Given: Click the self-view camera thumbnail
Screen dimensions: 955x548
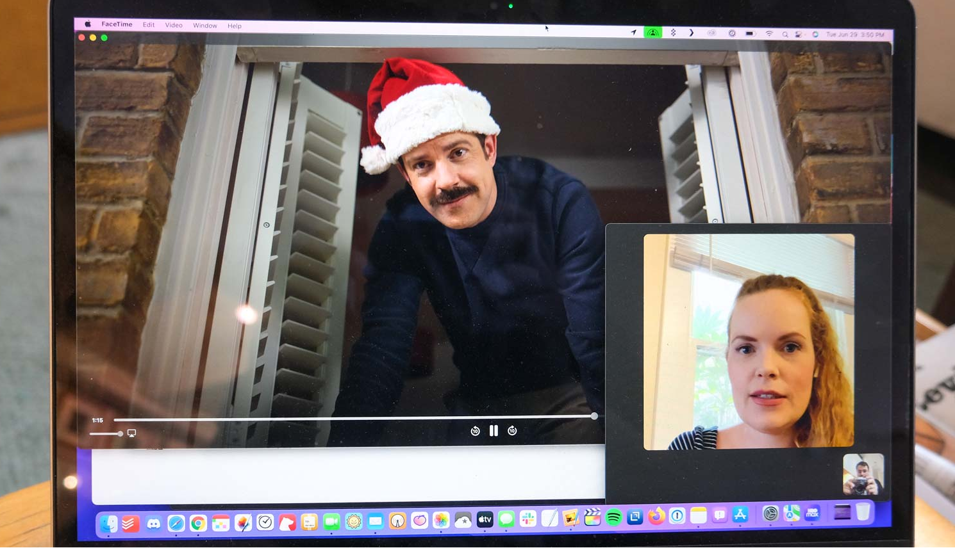Looking at the screenshot, I should point(863,474).
